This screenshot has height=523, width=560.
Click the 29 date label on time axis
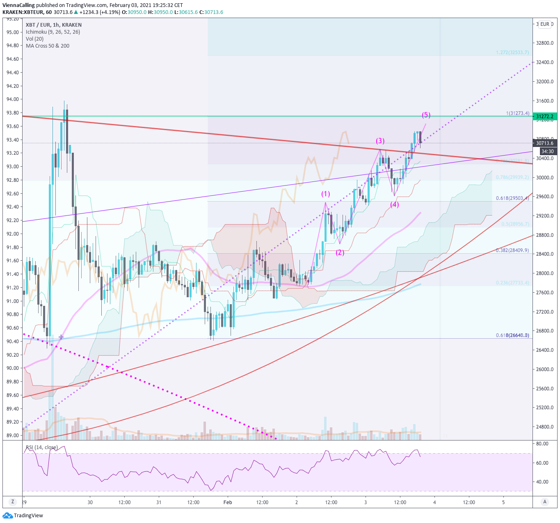pyautogui.click(x=24, y=502)
